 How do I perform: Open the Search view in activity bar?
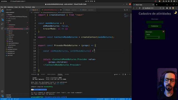pos(2,15)
